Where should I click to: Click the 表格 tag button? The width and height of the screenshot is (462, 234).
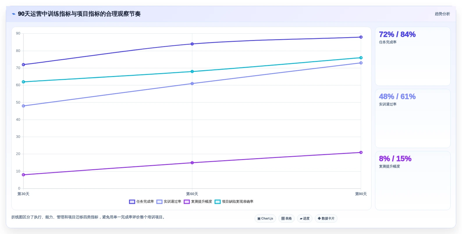coord(287,218)
